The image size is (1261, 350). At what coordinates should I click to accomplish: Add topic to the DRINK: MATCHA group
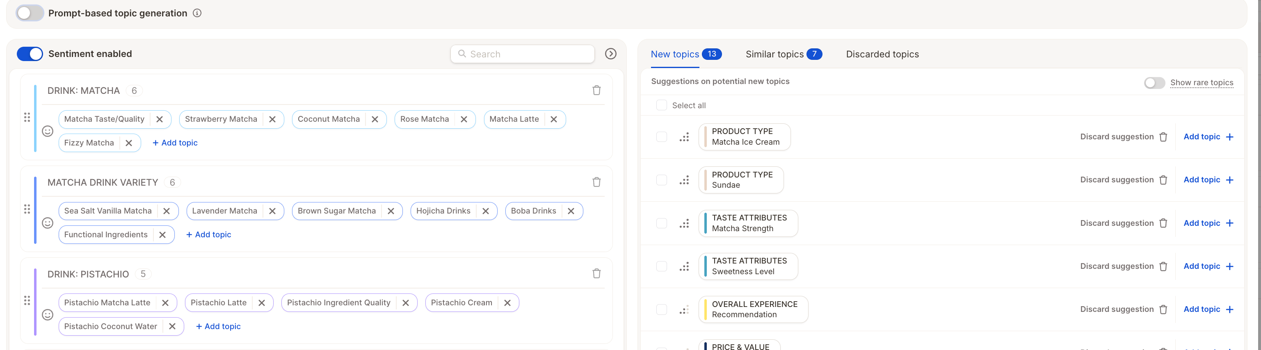[x=175, y=143]
